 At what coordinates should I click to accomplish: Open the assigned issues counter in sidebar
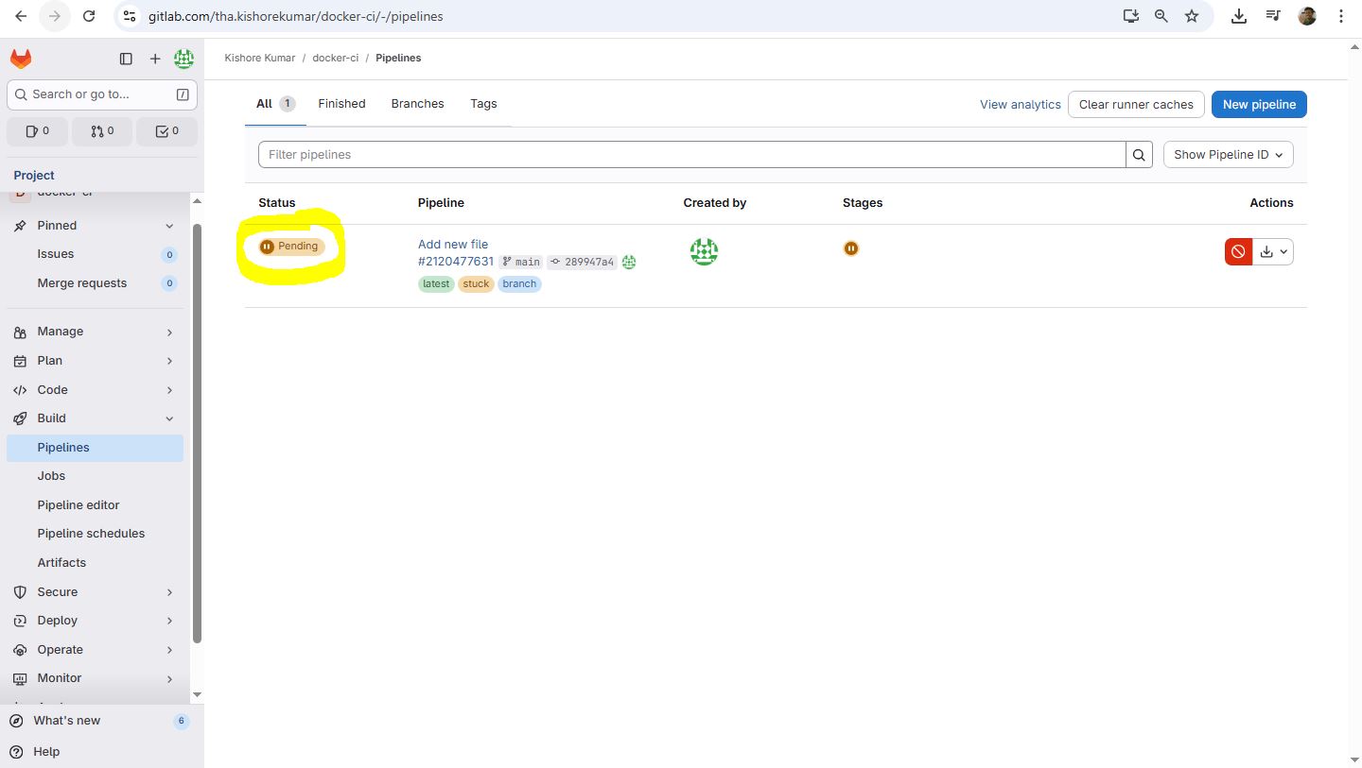(38, 131)
